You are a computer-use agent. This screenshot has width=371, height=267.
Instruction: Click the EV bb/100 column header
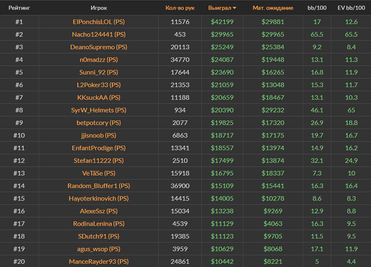(351, 8)
